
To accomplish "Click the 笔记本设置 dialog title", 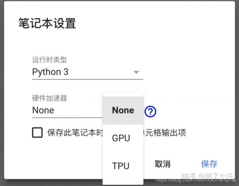I will (47, 23).
